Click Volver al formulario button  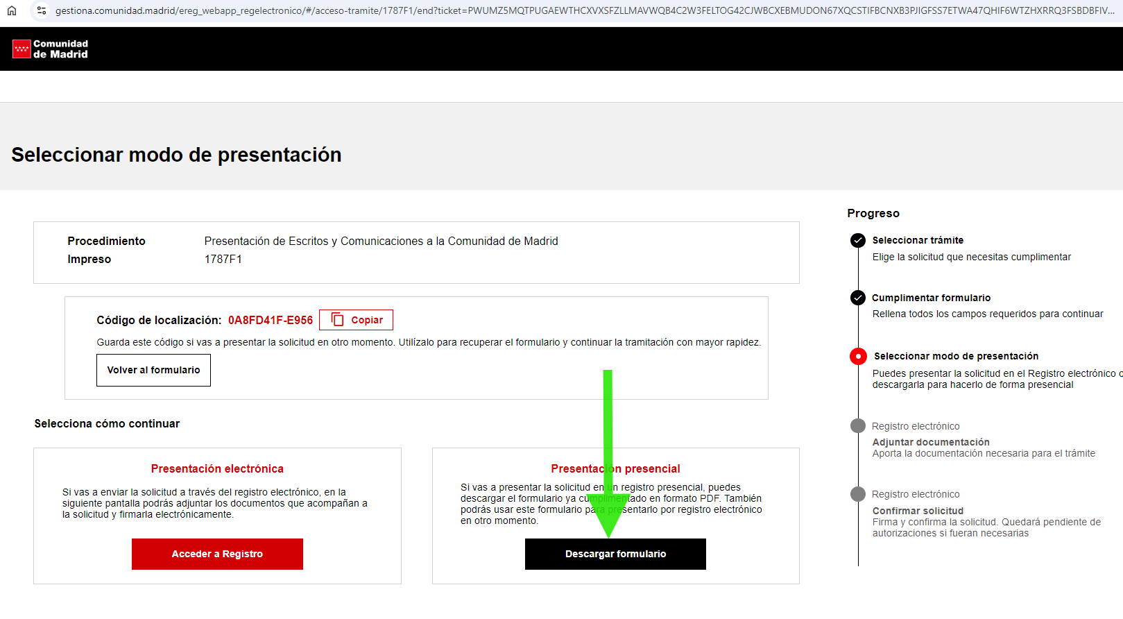pos(153,370)
